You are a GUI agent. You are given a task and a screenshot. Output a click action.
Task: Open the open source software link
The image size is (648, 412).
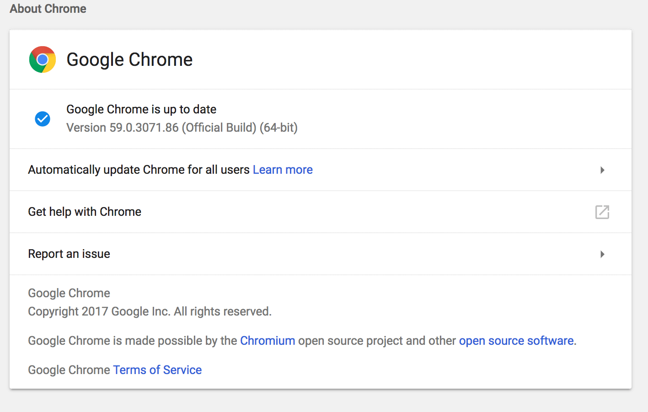point(516,341)
